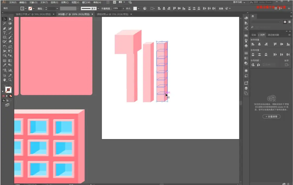Open the align-to options dropdown in Align panel
Image resolution: width=293 pixels, height=185 pixels.
(286, 64)
